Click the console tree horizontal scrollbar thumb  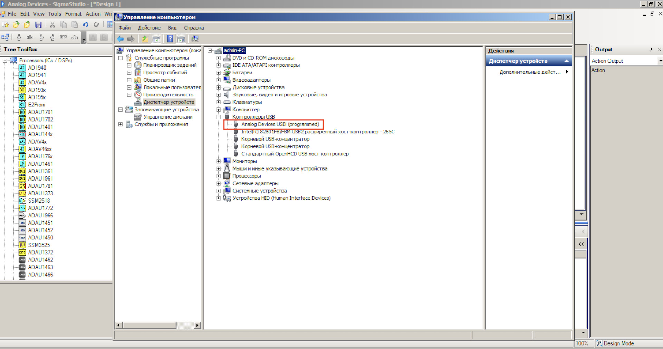(150, 325)
